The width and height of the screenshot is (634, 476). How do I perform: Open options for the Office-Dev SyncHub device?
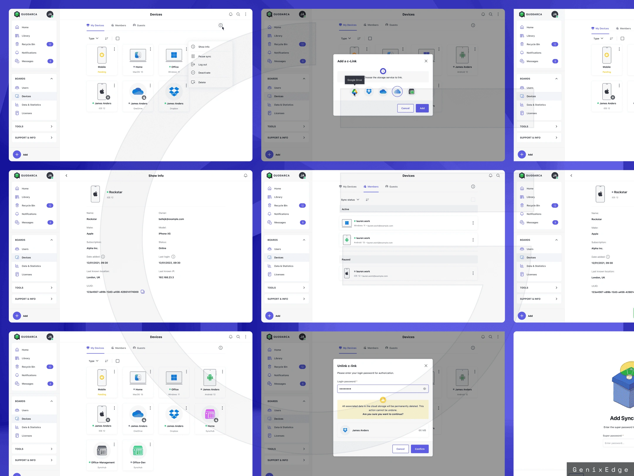pyautogui.click(x=150, y=445)
